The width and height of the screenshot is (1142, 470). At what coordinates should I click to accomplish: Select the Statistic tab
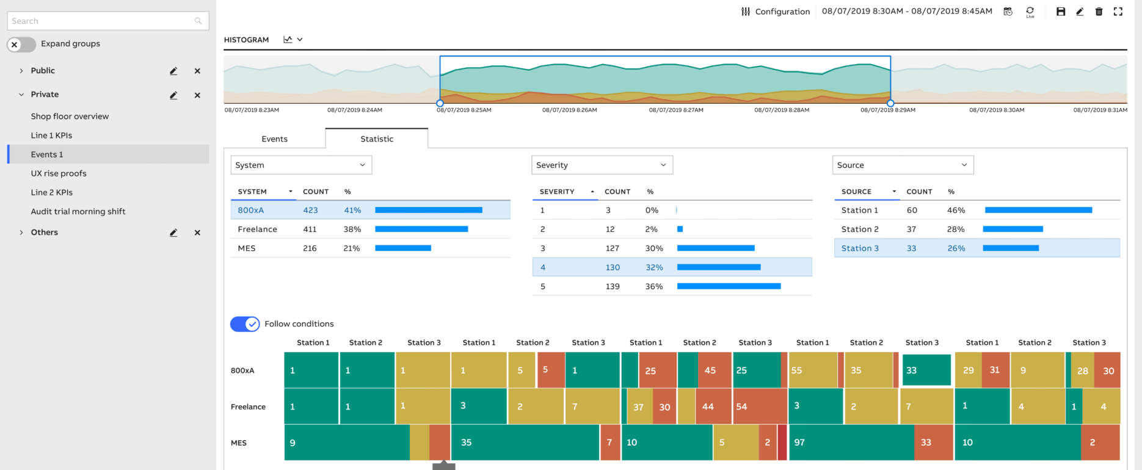(377, 139)
